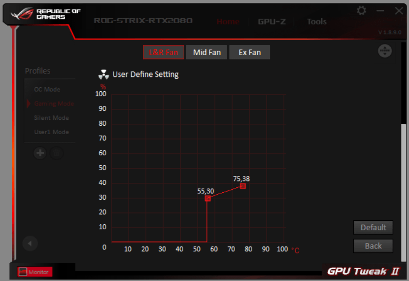Click the Profiles heading
Viewport: 409px width, 281px height.
[x=37, y=70]
